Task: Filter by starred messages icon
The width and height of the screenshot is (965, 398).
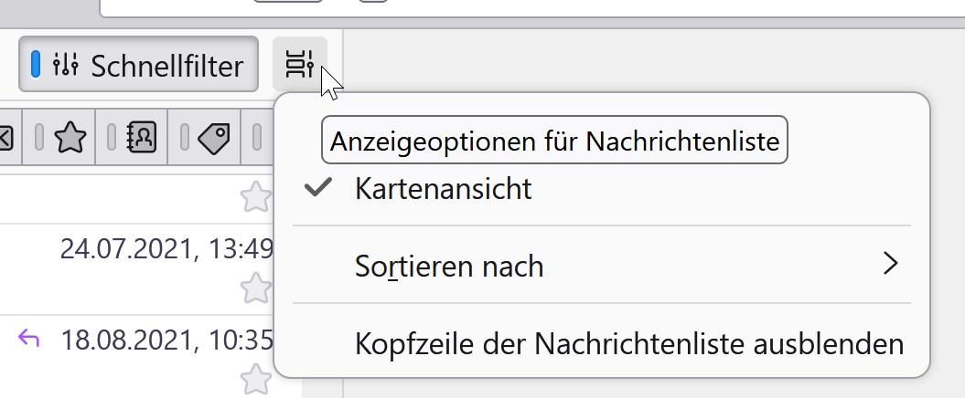Action: 70,138
